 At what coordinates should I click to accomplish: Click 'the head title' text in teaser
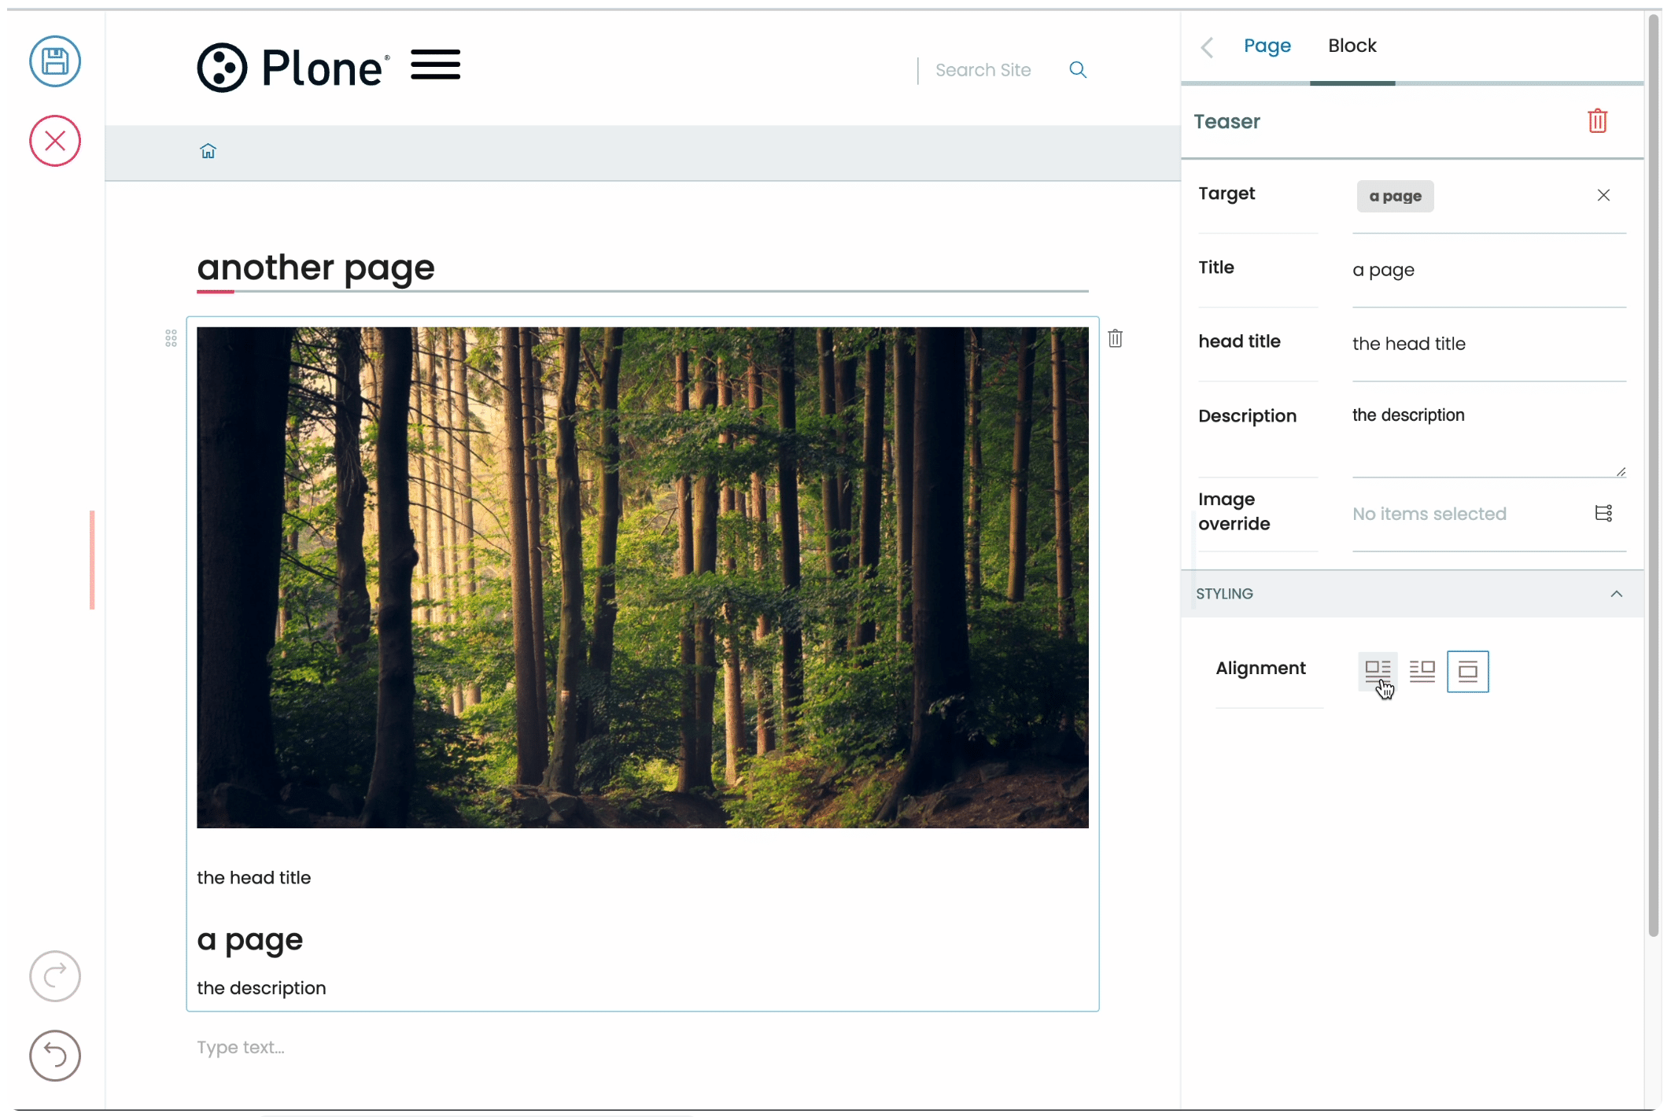point(253,877)
